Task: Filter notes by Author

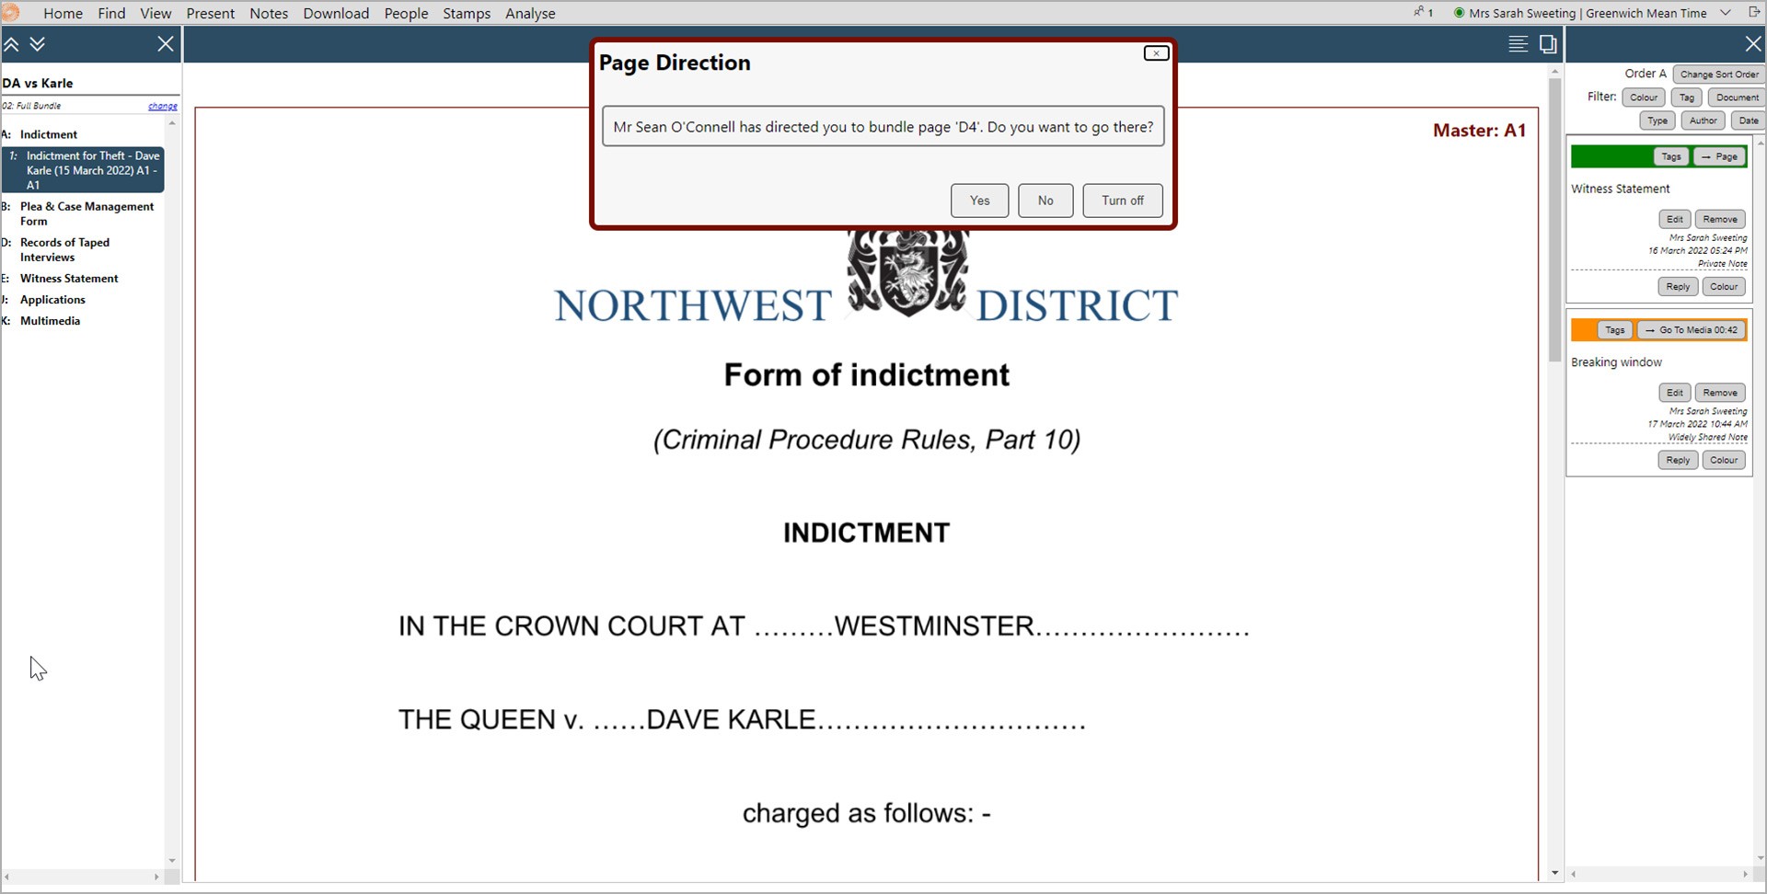Action: 1703,120
